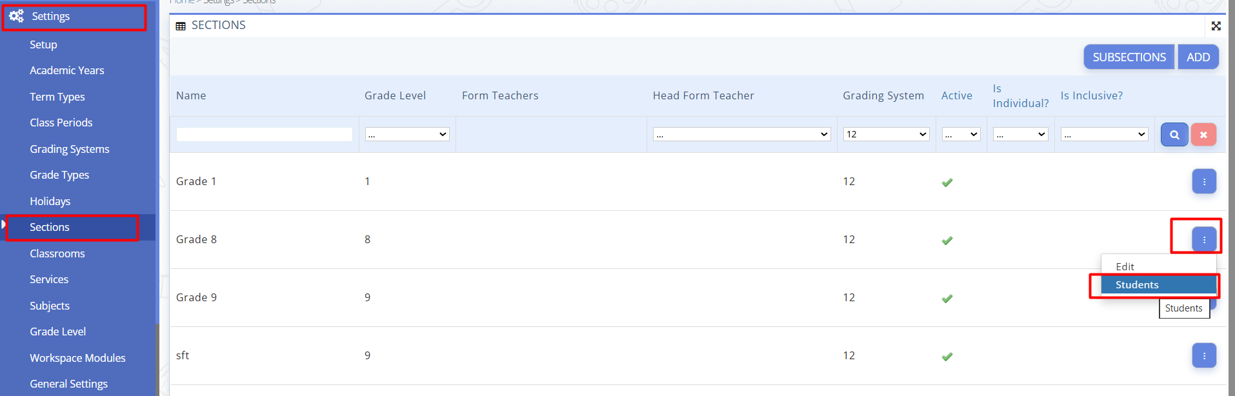Open Grading Systems in the sidebar

[x=69, y=149]
